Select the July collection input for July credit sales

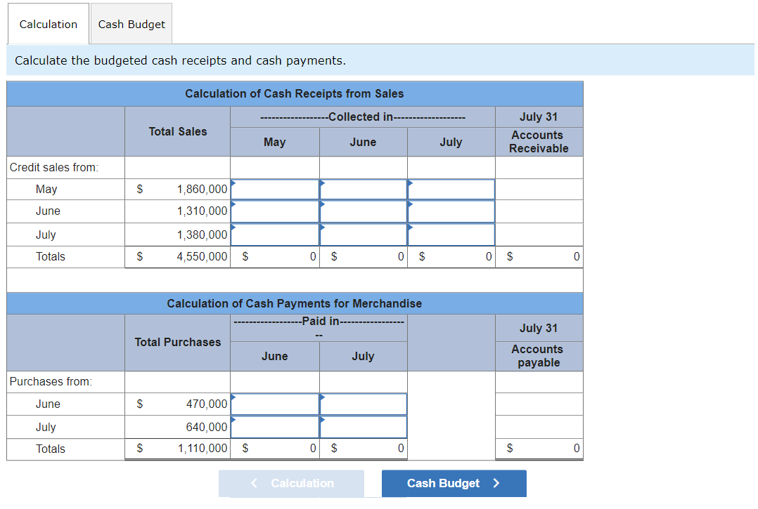(x=451, y=234)
